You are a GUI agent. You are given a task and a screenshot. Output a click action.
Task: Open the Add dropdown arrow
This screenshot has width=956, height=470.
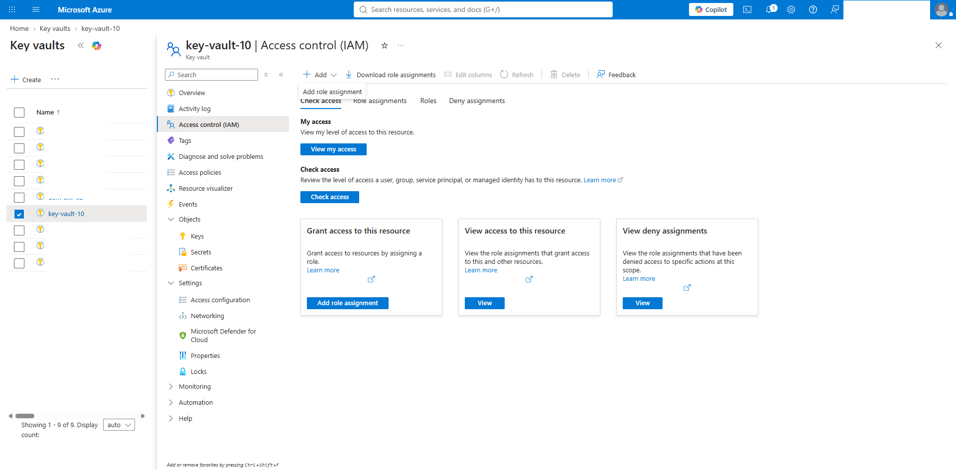334,75
